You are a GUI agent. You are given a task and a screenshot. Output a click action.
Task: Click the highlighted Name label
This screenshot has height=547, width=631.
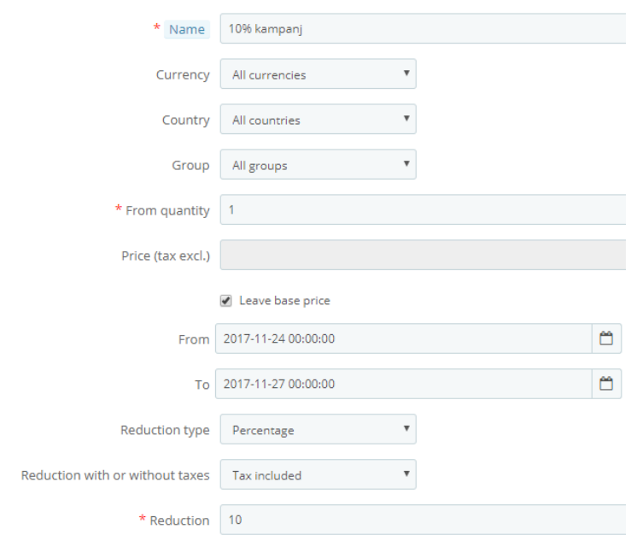[186, 29]
